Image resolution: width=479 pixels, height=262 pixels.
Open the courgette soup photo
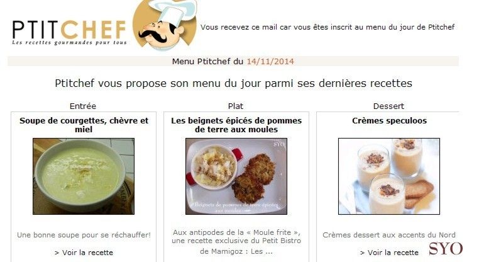(x=84, y=176)
